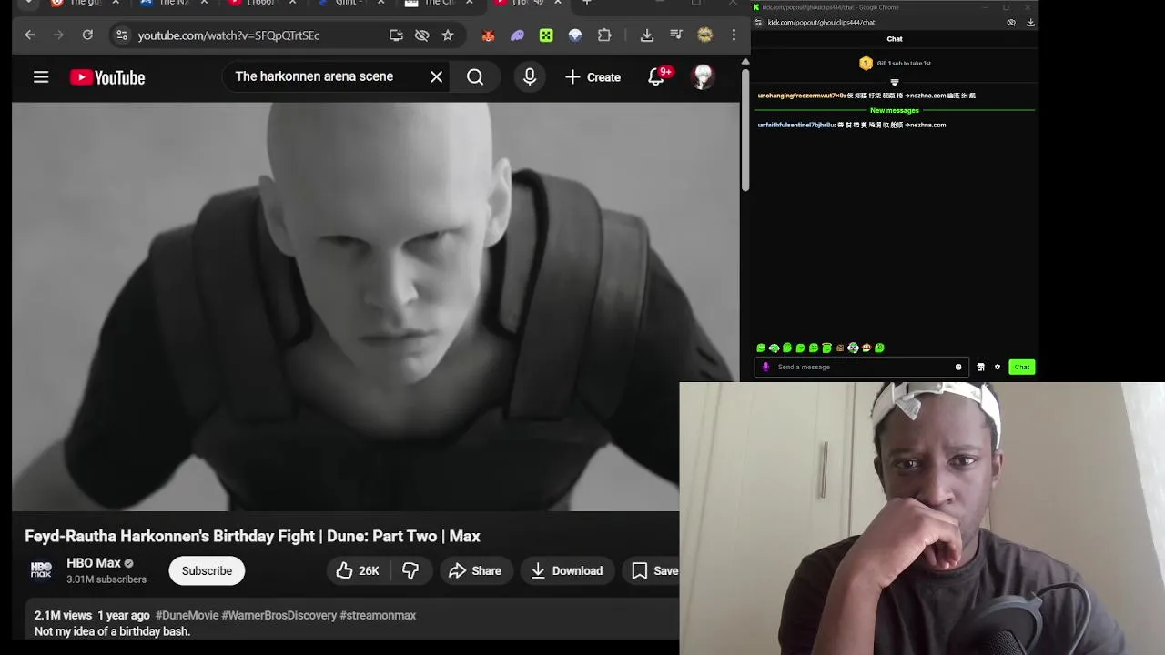Open the YouTube guide hamburger menu
The image size is (1165, 655).
(x=41, y=77)
